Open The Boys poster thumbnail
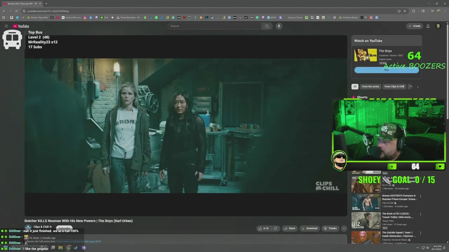The image size is (449, 252). point(366,55)
